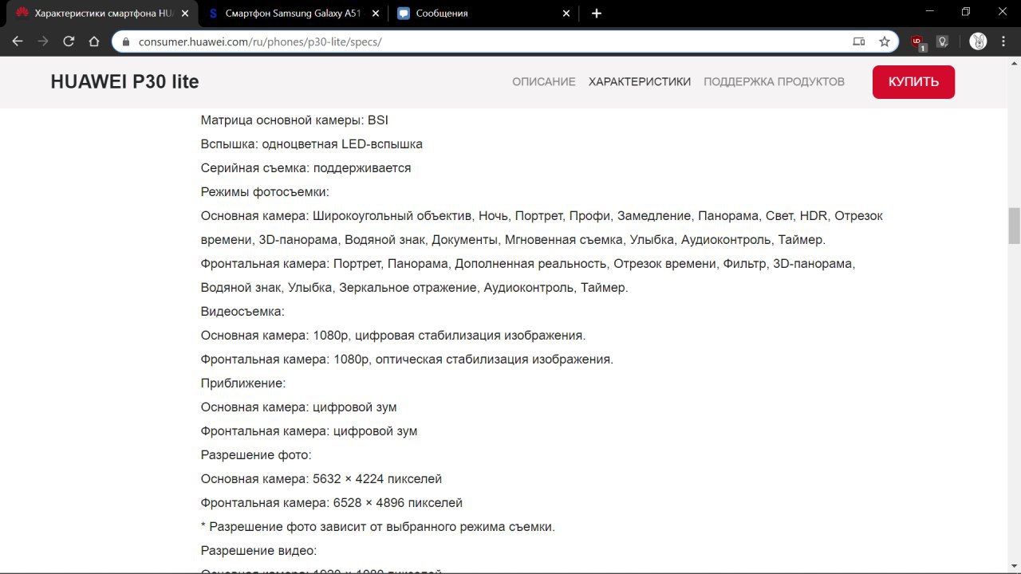Switch to the Samsung Galaxy A51 tab
This screenshot has width=1021, height=574.
click(x=292, y=13)
